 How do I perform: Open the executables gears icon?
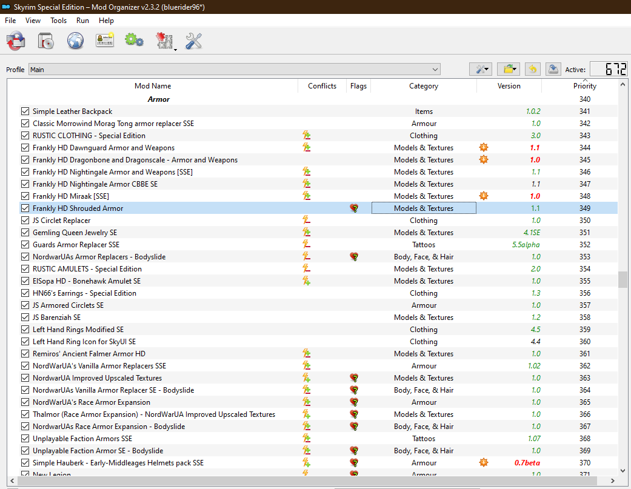[134, 40]
